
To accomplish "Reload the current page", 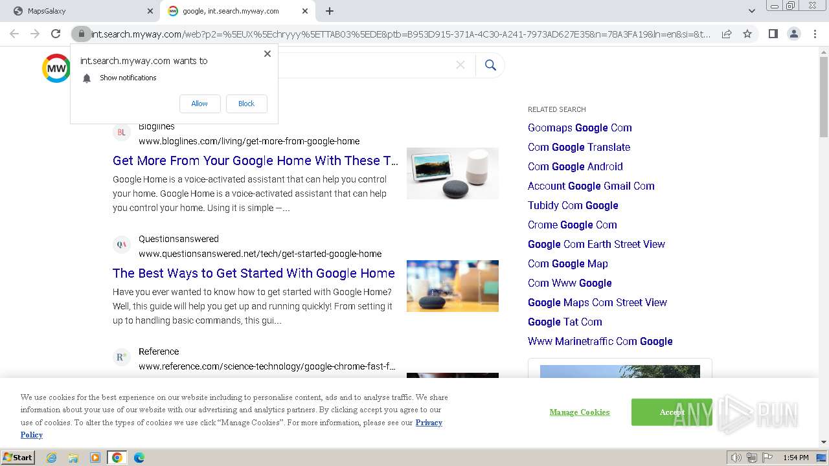I will coord(56,34).
